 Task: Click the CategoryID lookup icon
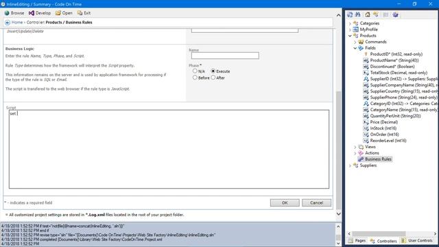(x=366, y=104)
